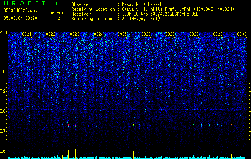Click the 1.1 kHz axis label
The image size is (251, 159).
point(4,52)
